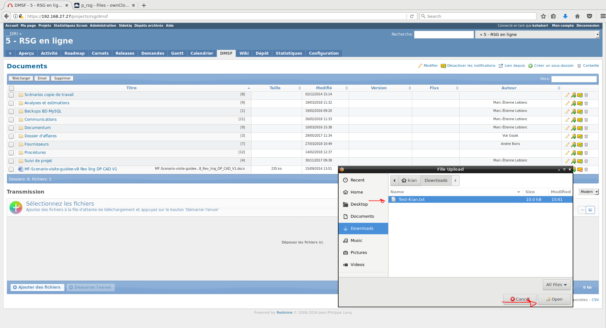This screenshot has height=328, width=606.
Task: Bookmark this page with star icon
Action: pyautogui.click(x=543, y=16)
